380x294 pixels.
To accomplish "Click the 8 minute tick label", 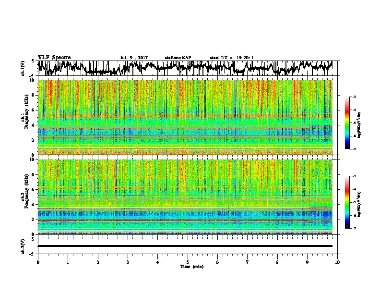I will (x=277, y=262).
